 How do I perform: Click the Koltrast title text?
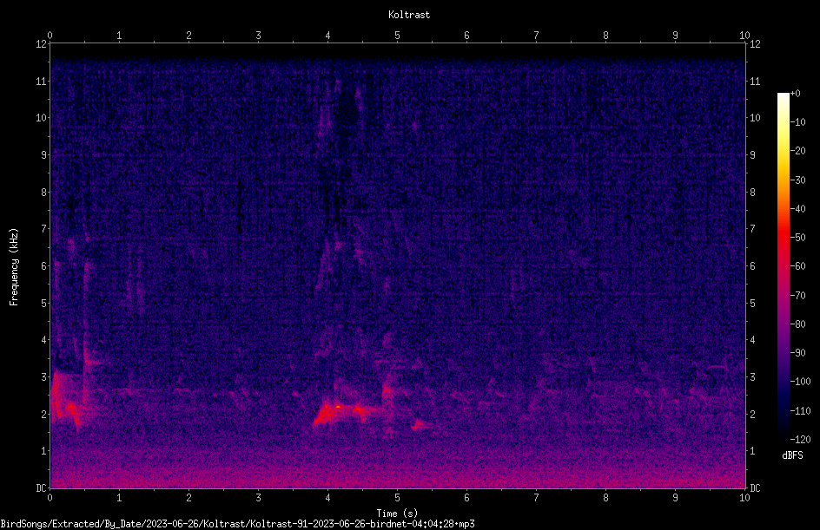[x=409, y=15]
